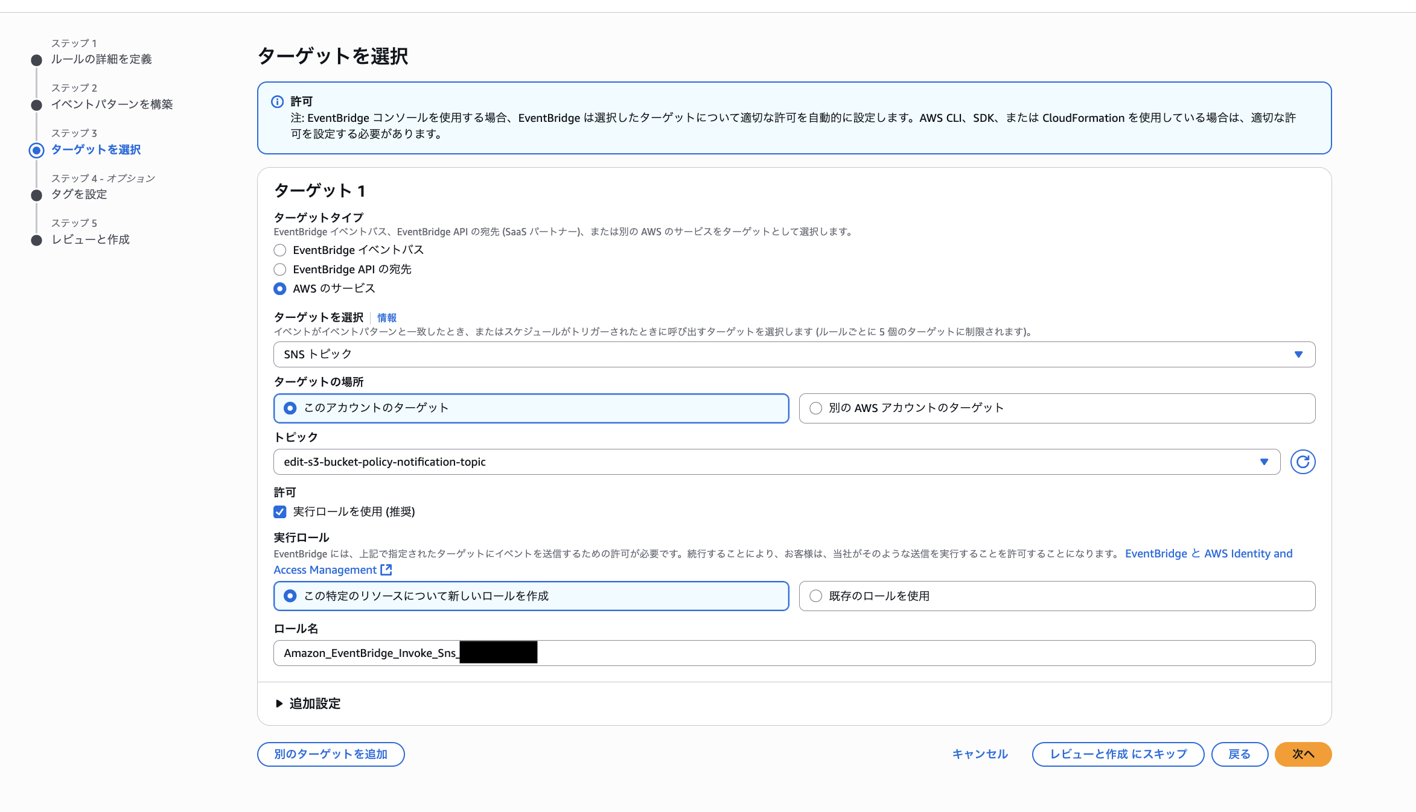
Task: Click the 次へ button
Action: [x=1303, y=754]
